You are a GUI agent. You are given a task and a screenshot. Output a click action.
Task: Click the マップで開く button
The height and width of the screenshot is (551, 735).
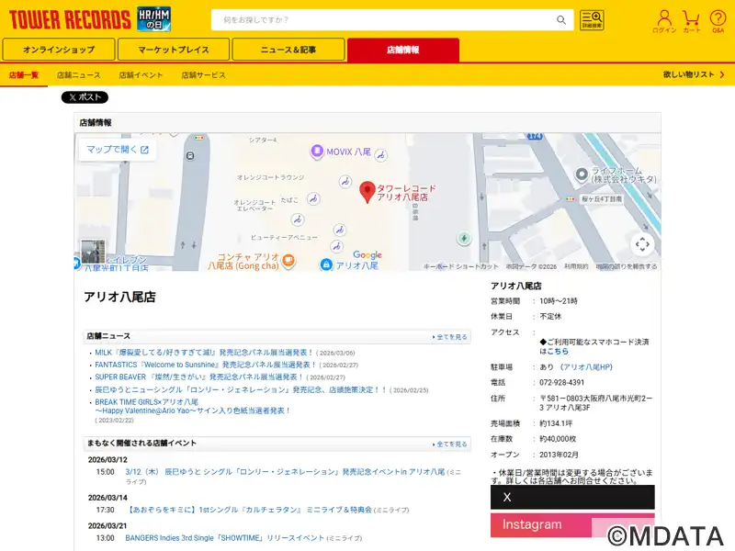point(117,150)
